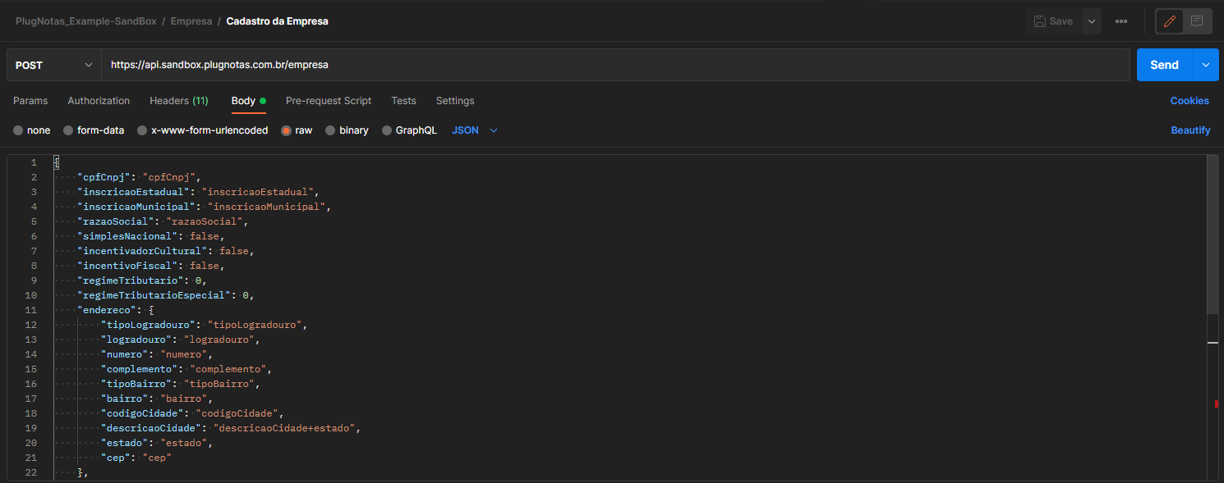Open the POST method dropdown
Image resolution: width=1224 pixels, height=483 pixels.
pyautogui.click(x=54, y=65)
